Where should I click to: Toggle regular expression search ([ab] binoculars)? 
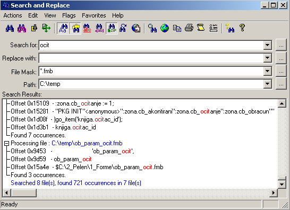pos(99,29)
